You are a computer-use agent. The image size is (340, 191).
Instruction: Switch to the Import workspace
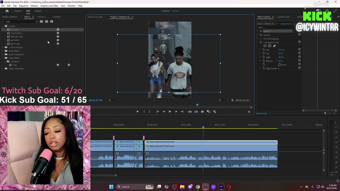[18, 11]
